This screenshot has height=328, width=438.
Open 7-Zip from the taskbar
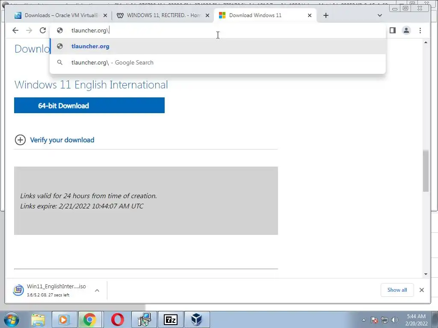click(170, 319)
